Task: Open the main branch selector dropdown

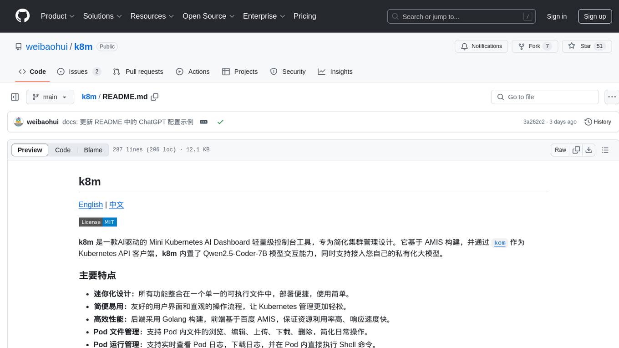Action: coord(50,97)
